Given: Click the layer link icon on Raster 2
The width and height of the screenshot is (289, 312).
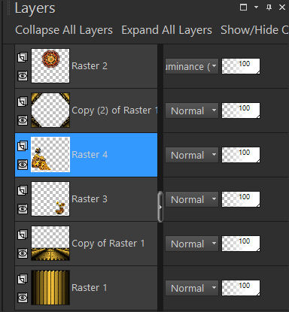Looking at the screenshot, I should 23,57.
